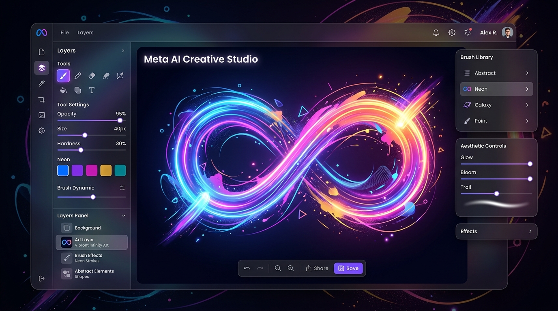Select the overlapping shapes tool
The height and width of the screenshot is (311, 558).
point(77,90)
